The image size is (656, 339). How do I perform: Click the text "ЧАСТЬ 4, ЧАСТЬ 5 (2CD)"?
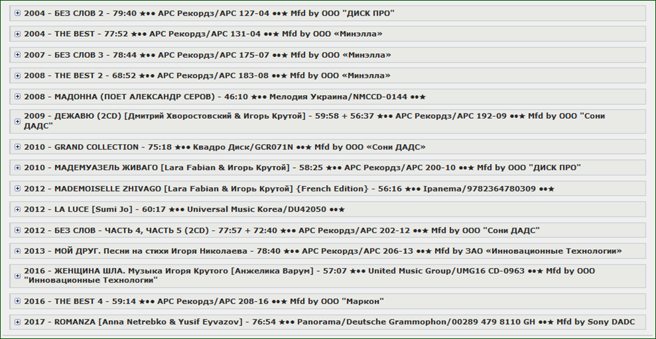click(157, 230)
